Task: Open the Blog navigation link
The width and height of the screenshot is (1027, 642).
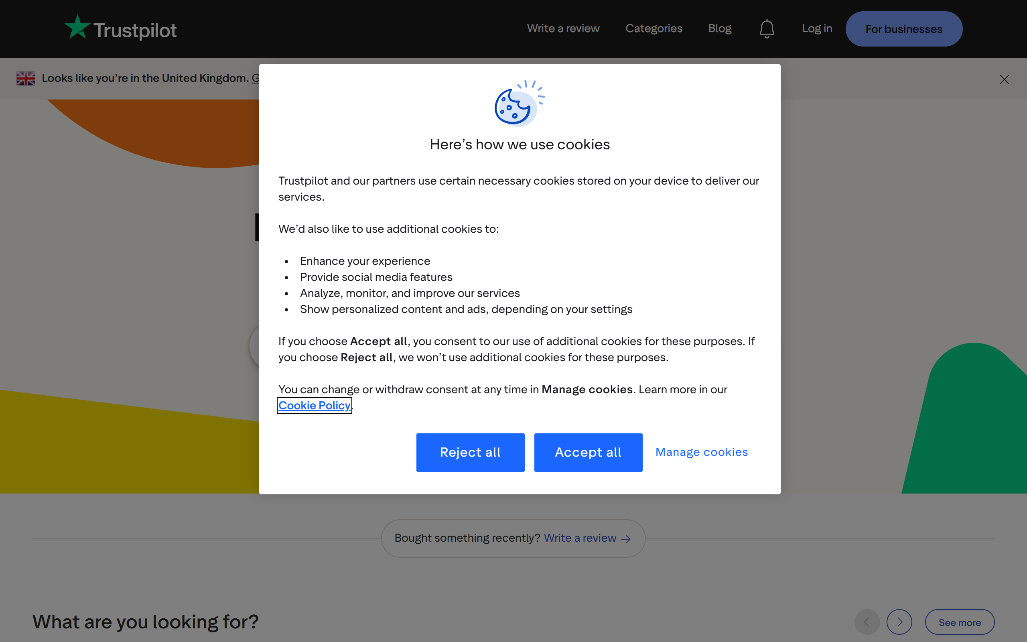Action: 720,28
